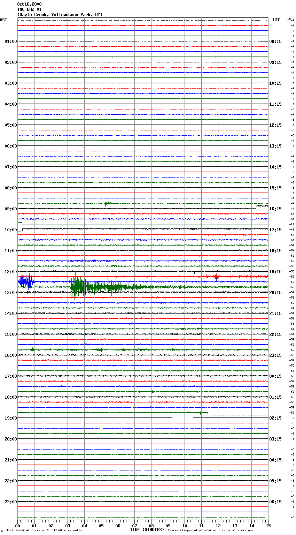
Task: Select the 02:00 MST hour label
Action: point(11,62)
